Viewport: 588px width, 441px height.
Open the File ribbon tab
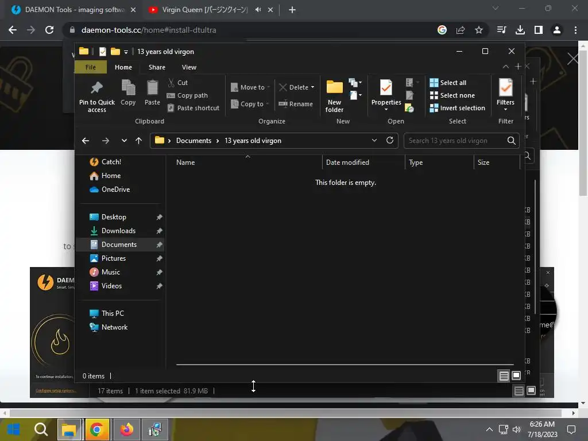click(90, 67)
